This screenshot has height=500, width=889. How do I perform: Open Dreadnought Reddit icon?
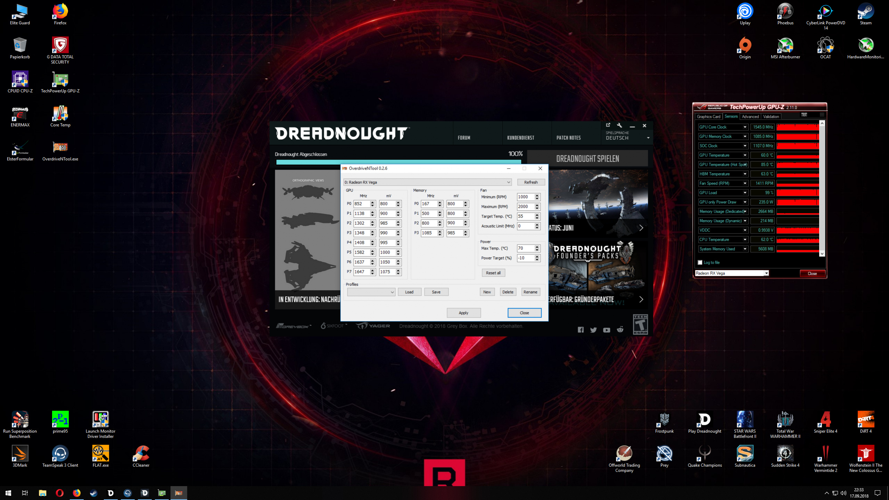pyautogui.click(x=620, y=329)
